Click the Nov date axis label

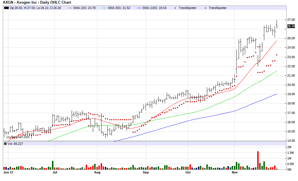(235, 173)
